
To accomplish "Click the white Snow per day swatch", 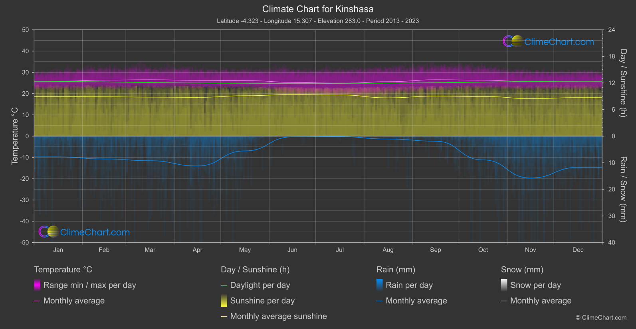I will coord(504,285).
